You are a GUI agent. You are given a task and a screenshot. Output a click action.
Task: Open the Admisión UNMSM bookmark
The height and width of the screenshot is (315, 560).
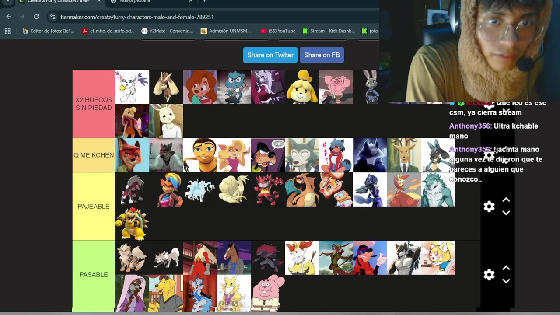[226, 31]
